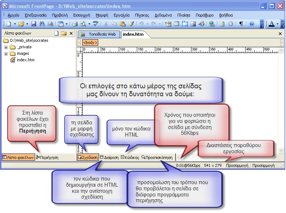Image resolution: width=286 pixels, height=213 pixels.
Task: Expand the images folder node
Action: 6,54
